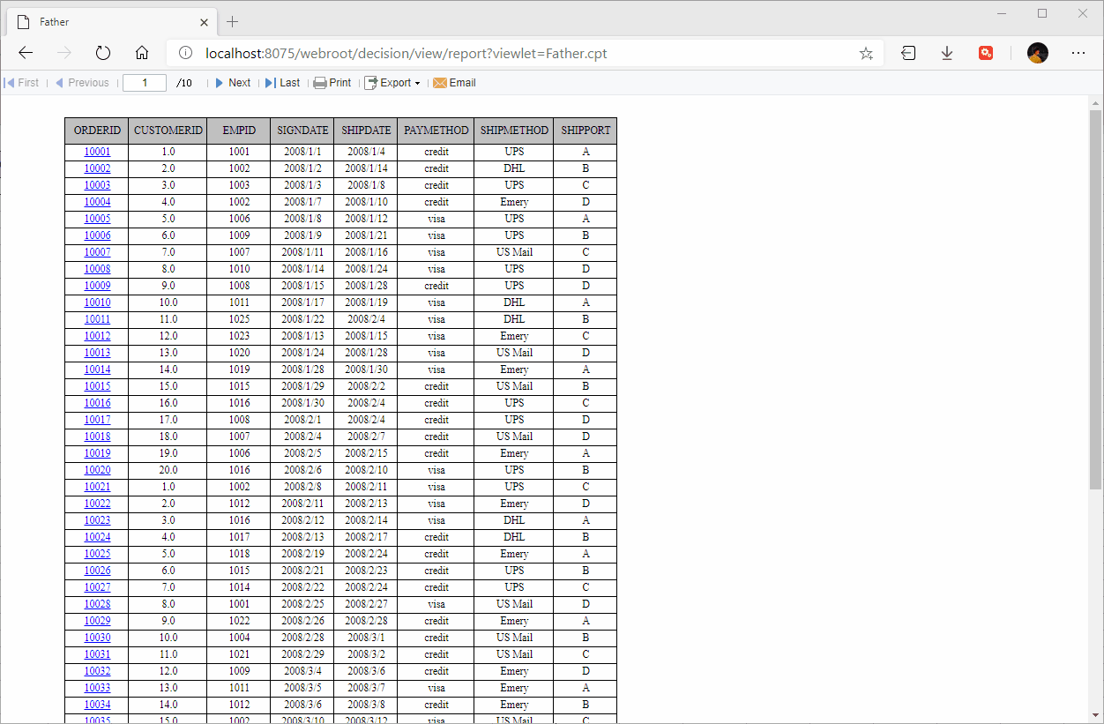Open the downloads icon
The image size is (1104, 724).
[x=947, y=53]
